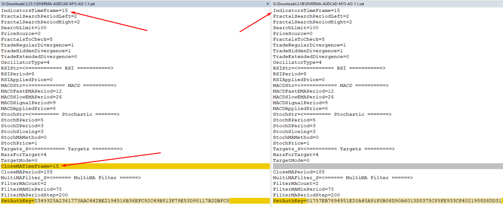Click the hamburger icon beside the 2.25.1 path
This screenshot has height=207, width=503.
[267, 4]
